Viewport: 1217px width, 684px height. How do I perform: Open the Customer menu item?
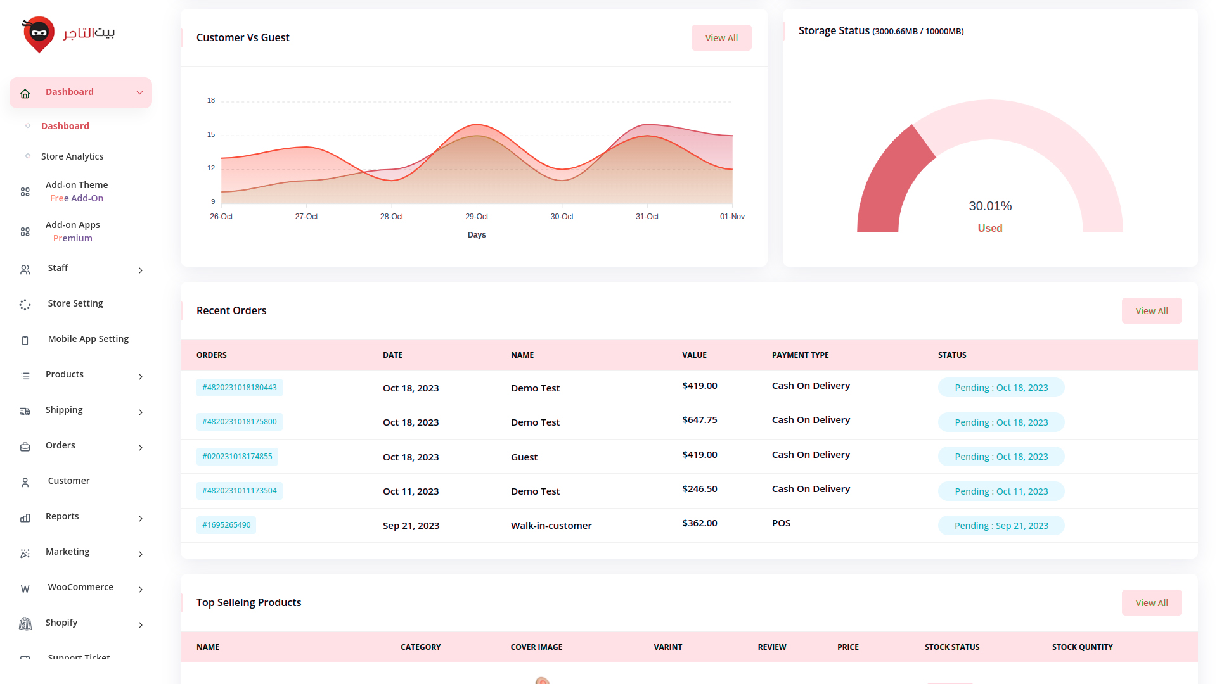(68, 481)
